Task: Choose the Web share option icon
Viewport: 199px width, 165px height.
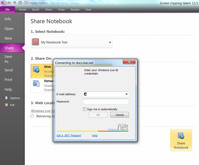Action: tap(36, 69)
